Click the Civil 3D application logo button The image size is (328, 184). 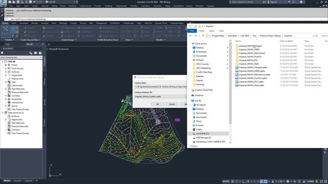click(4, 3)
